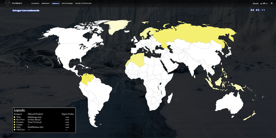Open the hamburger menu icon
Image resolution: width=276 pixels, height=138 pixels.
[272, 3]
